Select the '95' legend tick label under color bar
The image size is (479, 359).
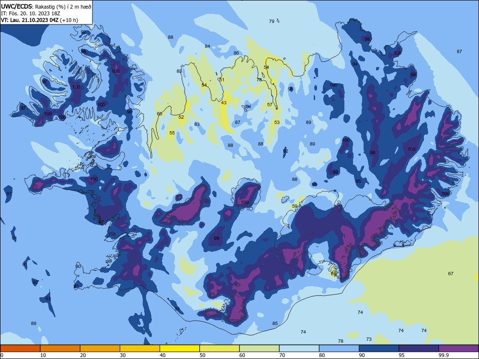[401, 355]
